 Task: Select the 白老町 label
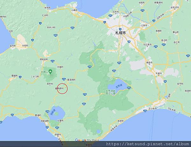pyautogui.click(x=121, y=121)
